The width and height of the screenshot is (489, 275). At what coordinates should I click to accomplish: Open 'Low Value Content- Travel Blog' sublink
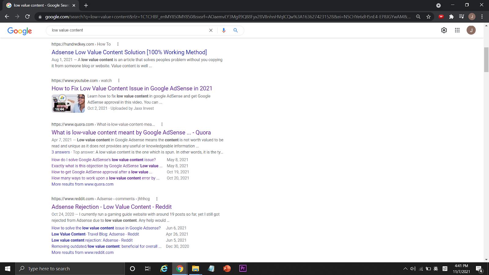pyautogui.click(x=95, y=234)
